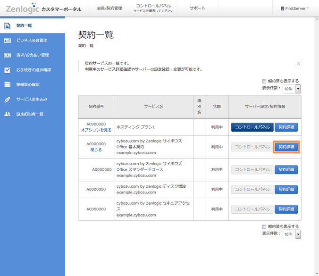This screenshot has height=276, width=319.
Task: Collapse options with '閉じる' link
Action: tap(96, 150)
